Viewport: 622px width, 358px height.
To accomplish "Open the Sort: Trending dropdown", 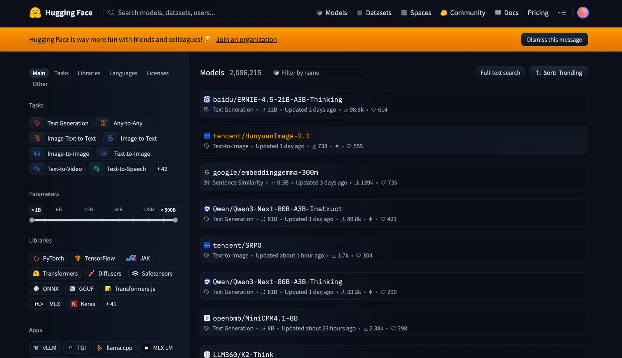I will (x=559, y=73).
